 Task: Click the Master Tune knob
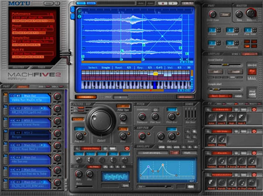pyautogui.click(x=239, y=14)
